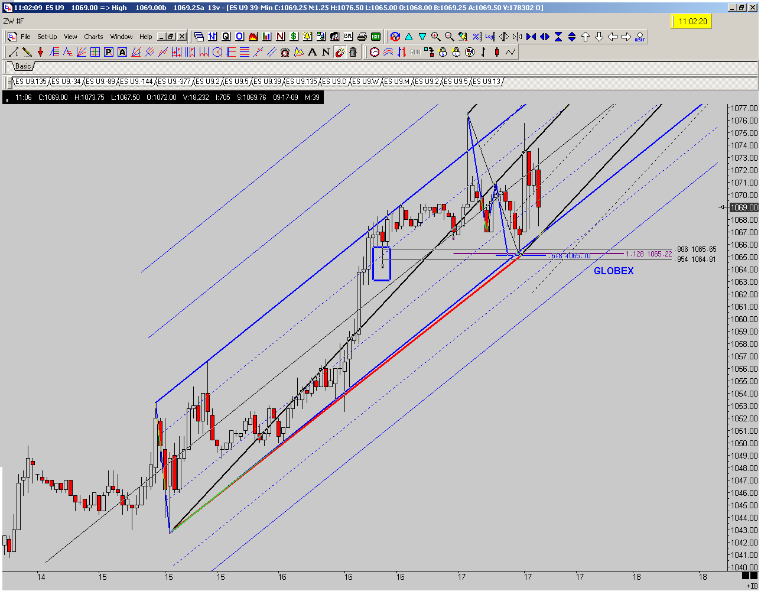Screen dimensions: 761x591
Task: Shift chart with the white up arrow
Action: [x=586, y=37]
